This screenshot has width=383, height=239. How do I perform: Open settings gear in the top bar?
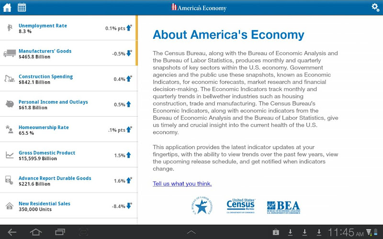point(375,7)
